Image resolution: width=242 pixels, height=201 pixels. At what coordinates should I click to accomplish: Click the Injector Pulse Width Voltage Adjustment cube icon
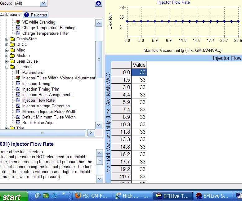18,78
